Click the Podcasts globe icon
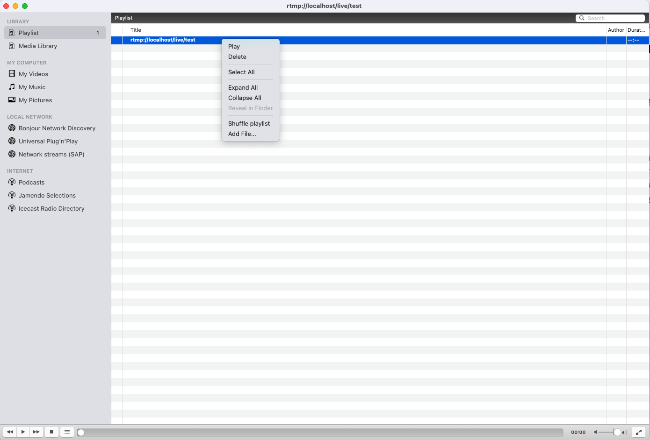The image size is (650, 440). click(12, 182)
